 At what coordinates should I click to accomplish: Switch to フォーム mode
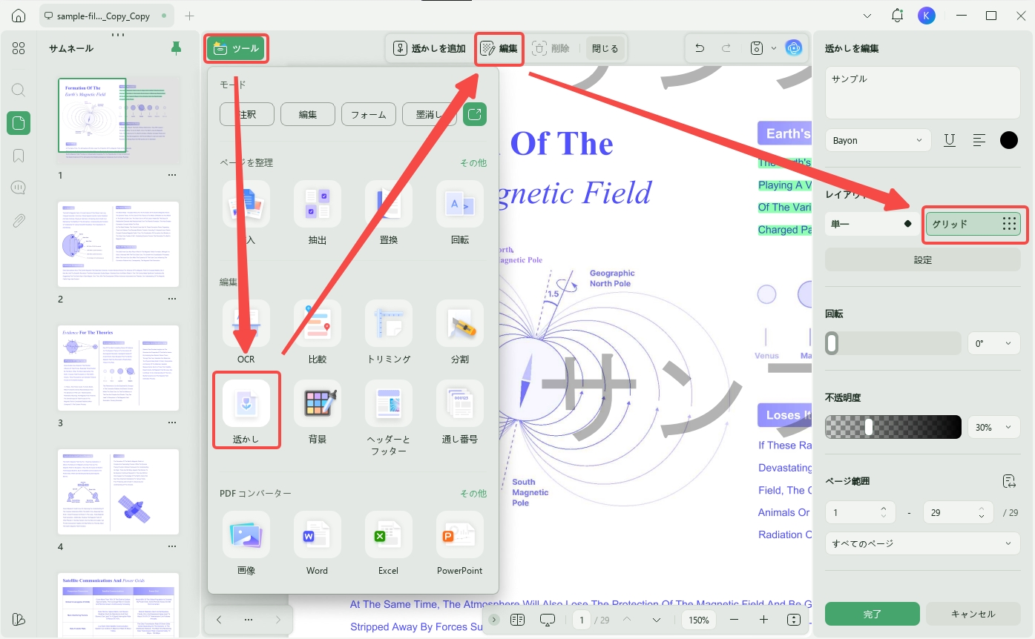click(x=369, y=114)
